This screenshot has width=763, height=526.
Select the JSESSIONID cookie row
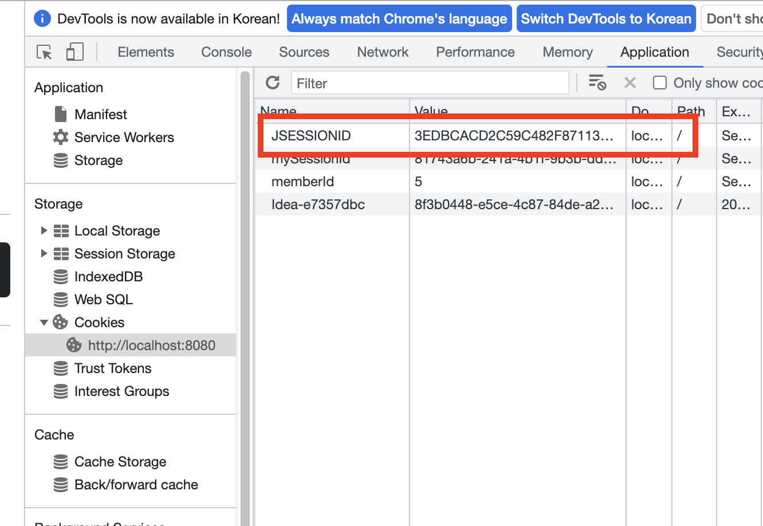pyautogui.click(x=509, y=135)
